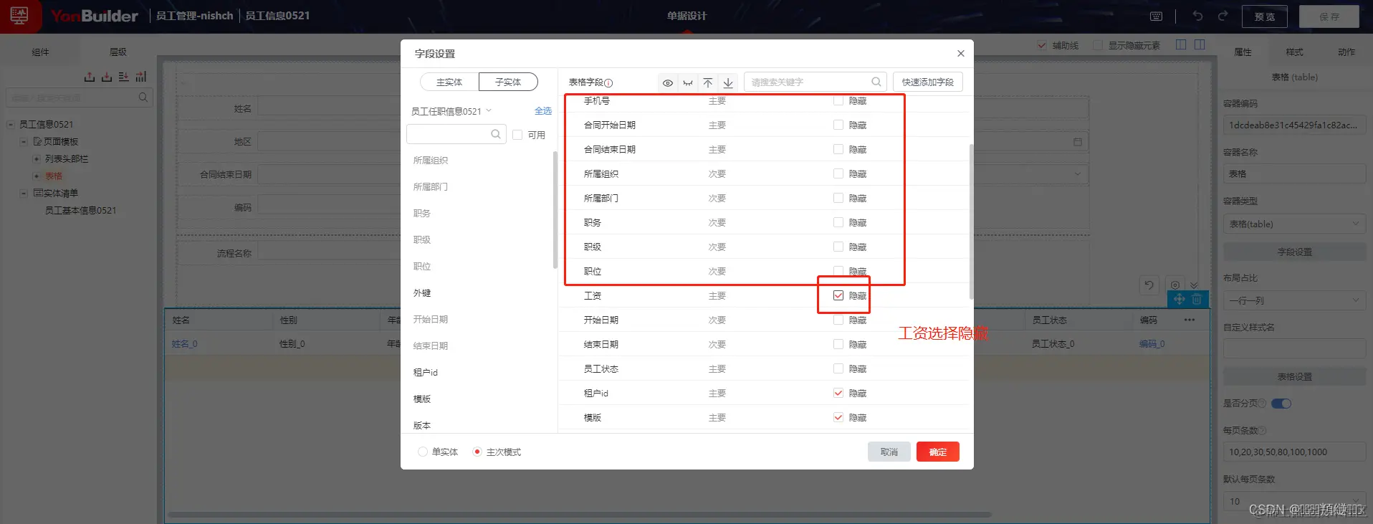Viewport: 1373px width, 524px height.
Task: Check 隐藏 for the 职务 field
Action: point(838,222)
